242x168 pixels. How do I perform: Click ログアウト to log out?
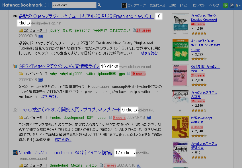point(198,5)
